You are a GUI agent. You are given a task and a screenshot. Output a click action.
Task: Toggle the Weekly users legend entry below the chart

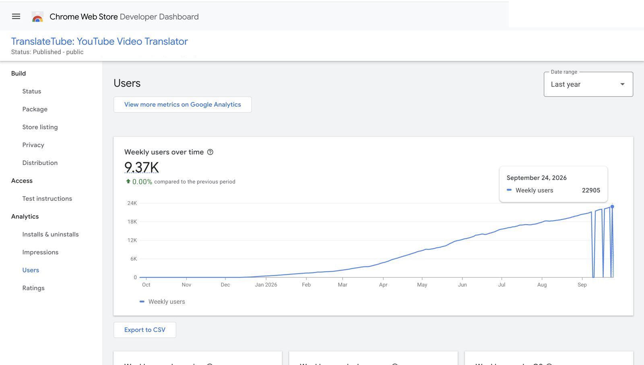tap(162, 302)
